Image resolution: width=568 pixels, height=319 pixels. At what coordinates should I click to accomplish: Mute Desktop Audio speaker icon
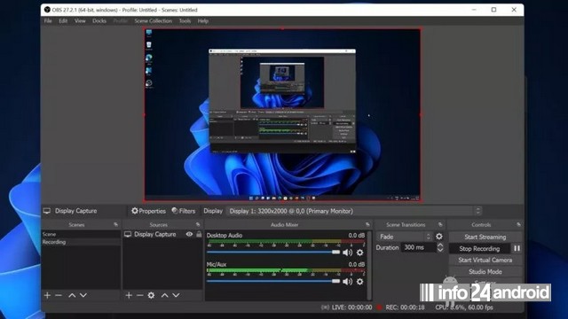[347, 253]
